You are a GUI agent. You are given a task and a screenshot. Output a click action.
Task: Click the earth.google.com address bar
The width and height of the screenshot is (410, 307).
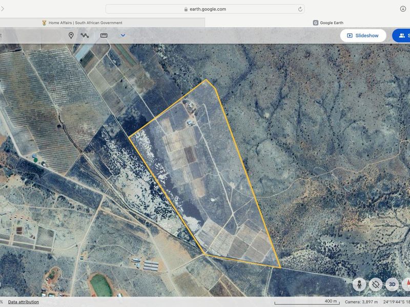coord(205,9)
